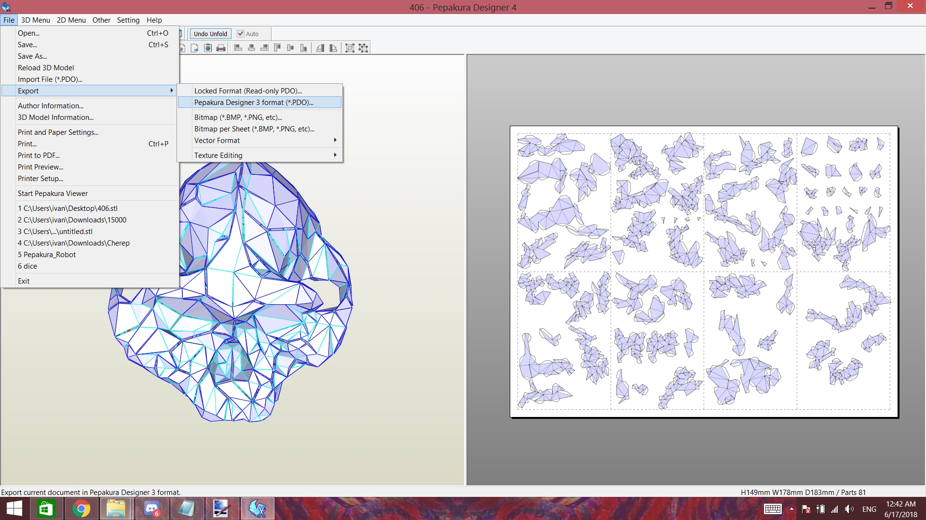Click the notepad-like taskbar app icon

[187, 508]
